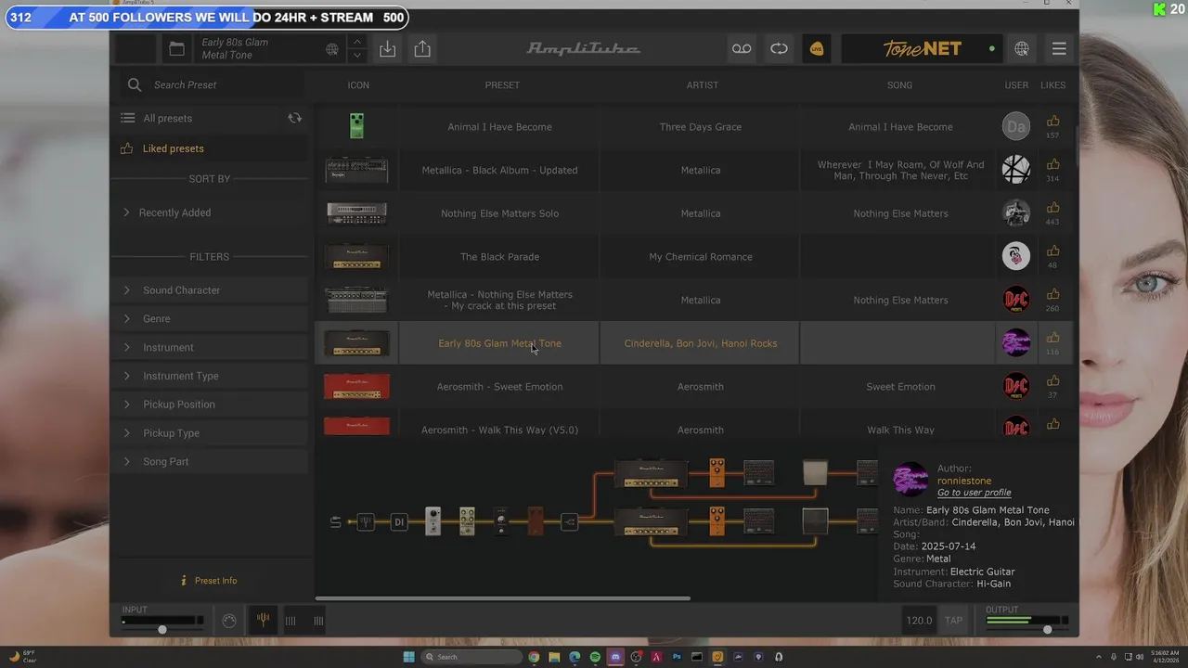Show Liked presets

173,148
